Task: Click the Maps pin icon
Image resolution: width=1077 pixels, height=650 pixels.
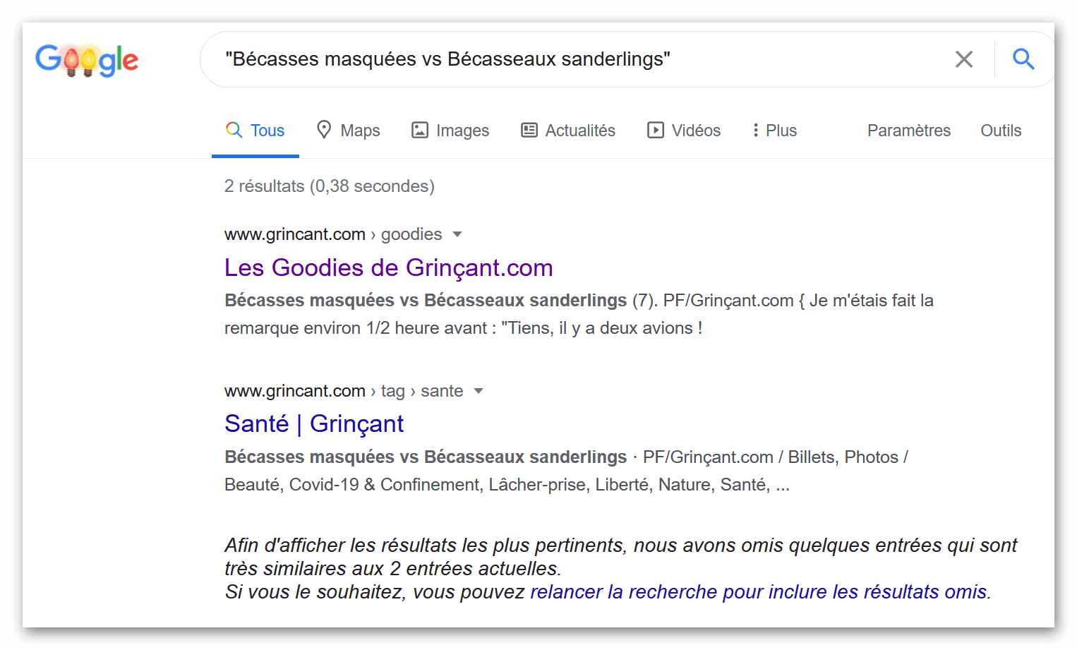Action: (324, 130)
